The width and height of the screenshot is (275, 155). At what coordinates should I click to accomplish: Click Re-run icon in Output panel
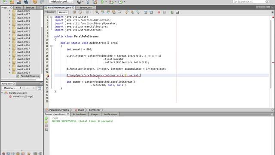pos(46,118)
